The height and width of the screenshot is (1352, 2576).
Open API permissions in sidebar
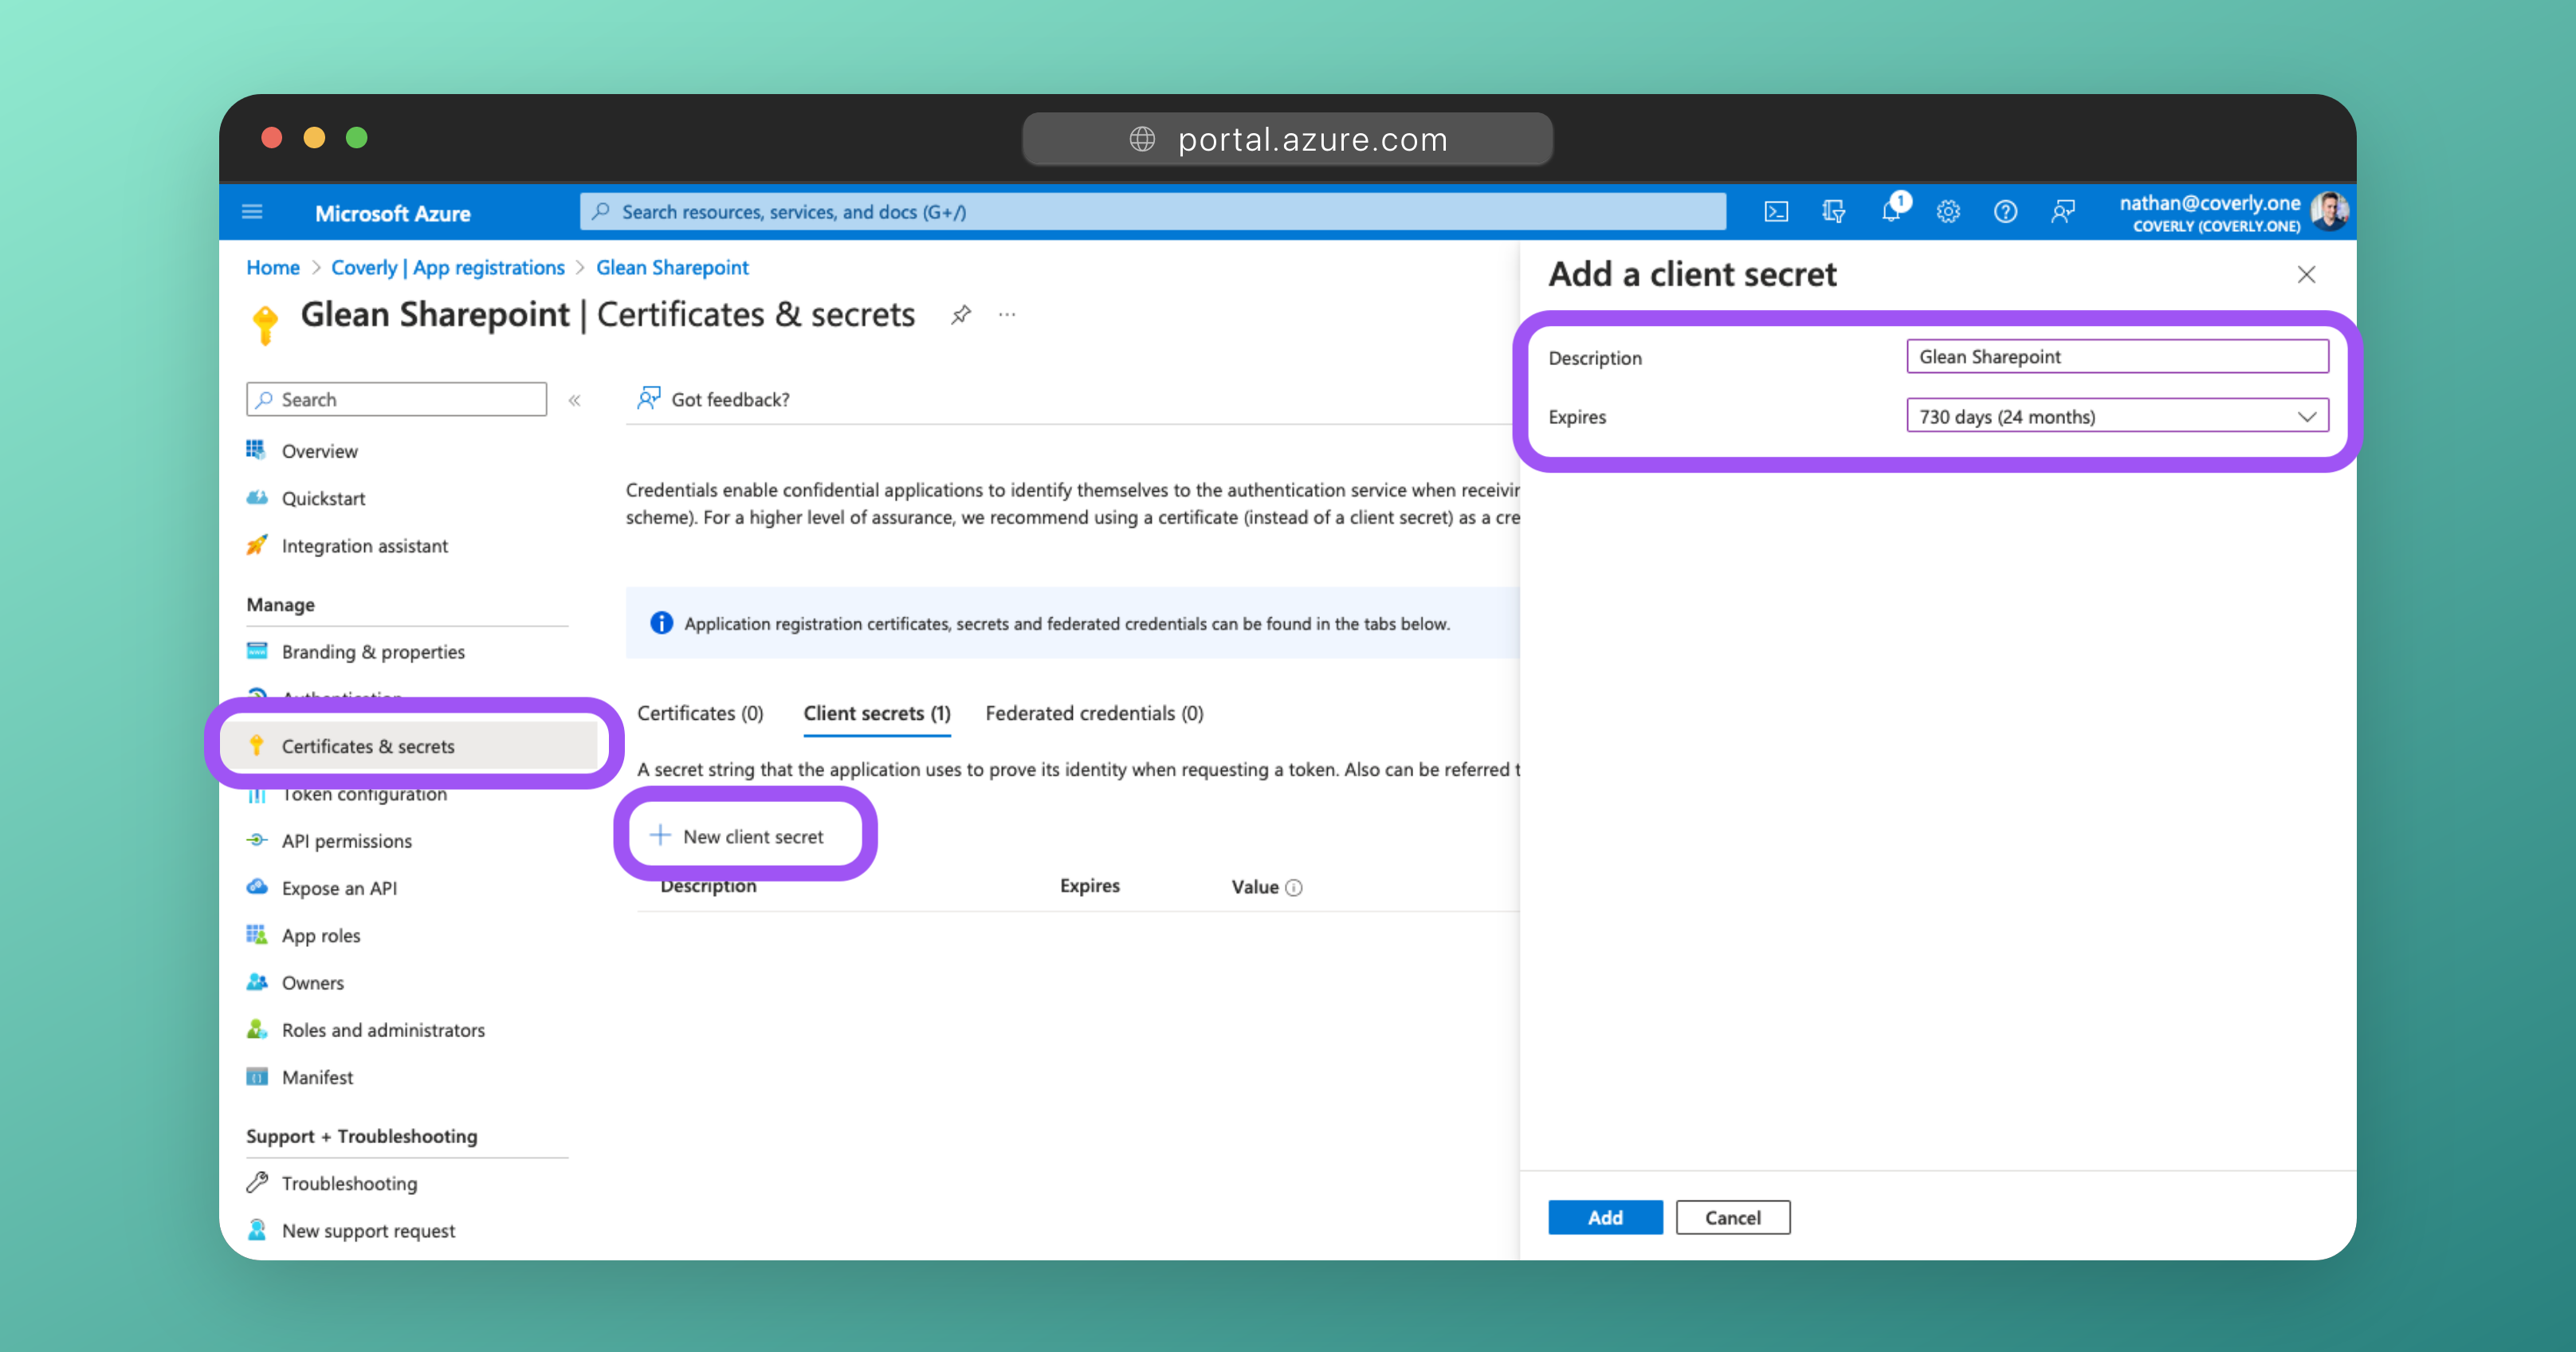(346, 841)
